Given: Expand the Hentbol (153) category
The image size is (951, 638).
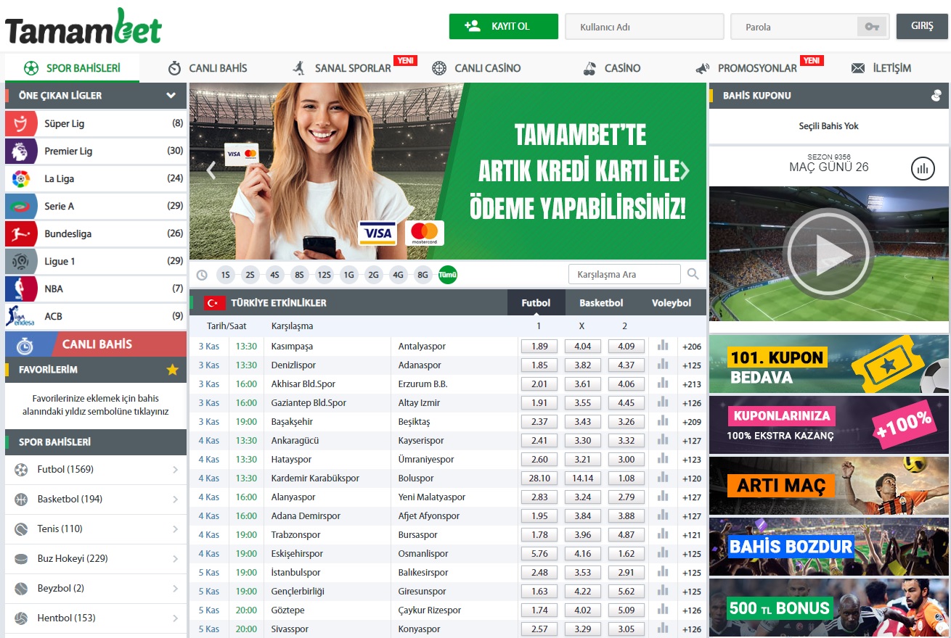Looking at the screenshot, I should pyautogui.click(x=96, y=618).
